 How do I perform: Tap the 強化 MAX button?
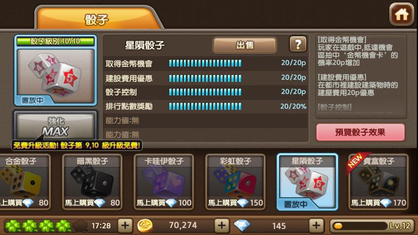[x=55, y=126]
